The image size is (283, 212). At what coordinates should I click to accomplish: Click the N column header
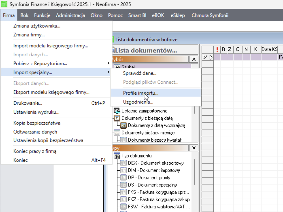pyautogui.click(x=246, y=50)
